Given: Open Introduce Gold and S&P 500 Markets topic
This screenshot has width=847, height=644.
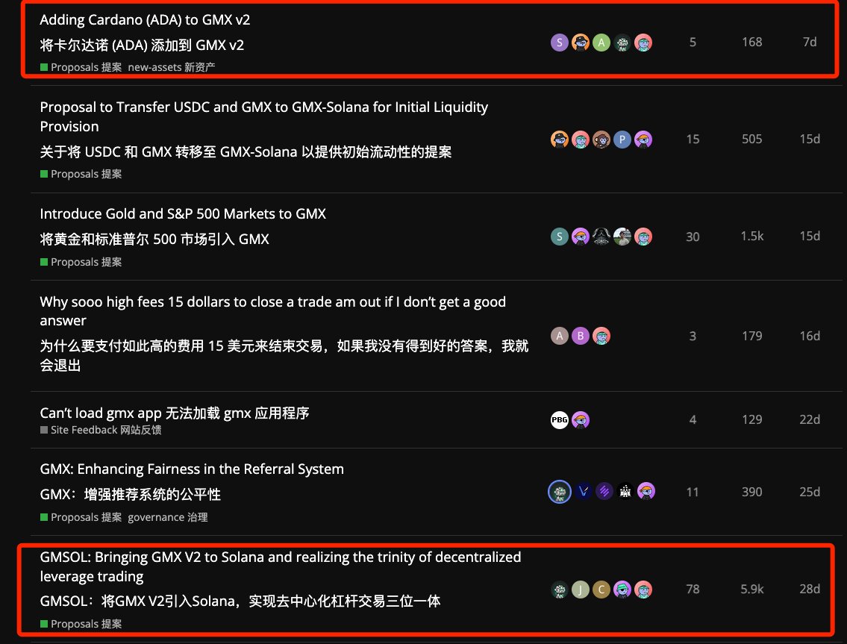Looking at the screenshot, I should [183, 214].
